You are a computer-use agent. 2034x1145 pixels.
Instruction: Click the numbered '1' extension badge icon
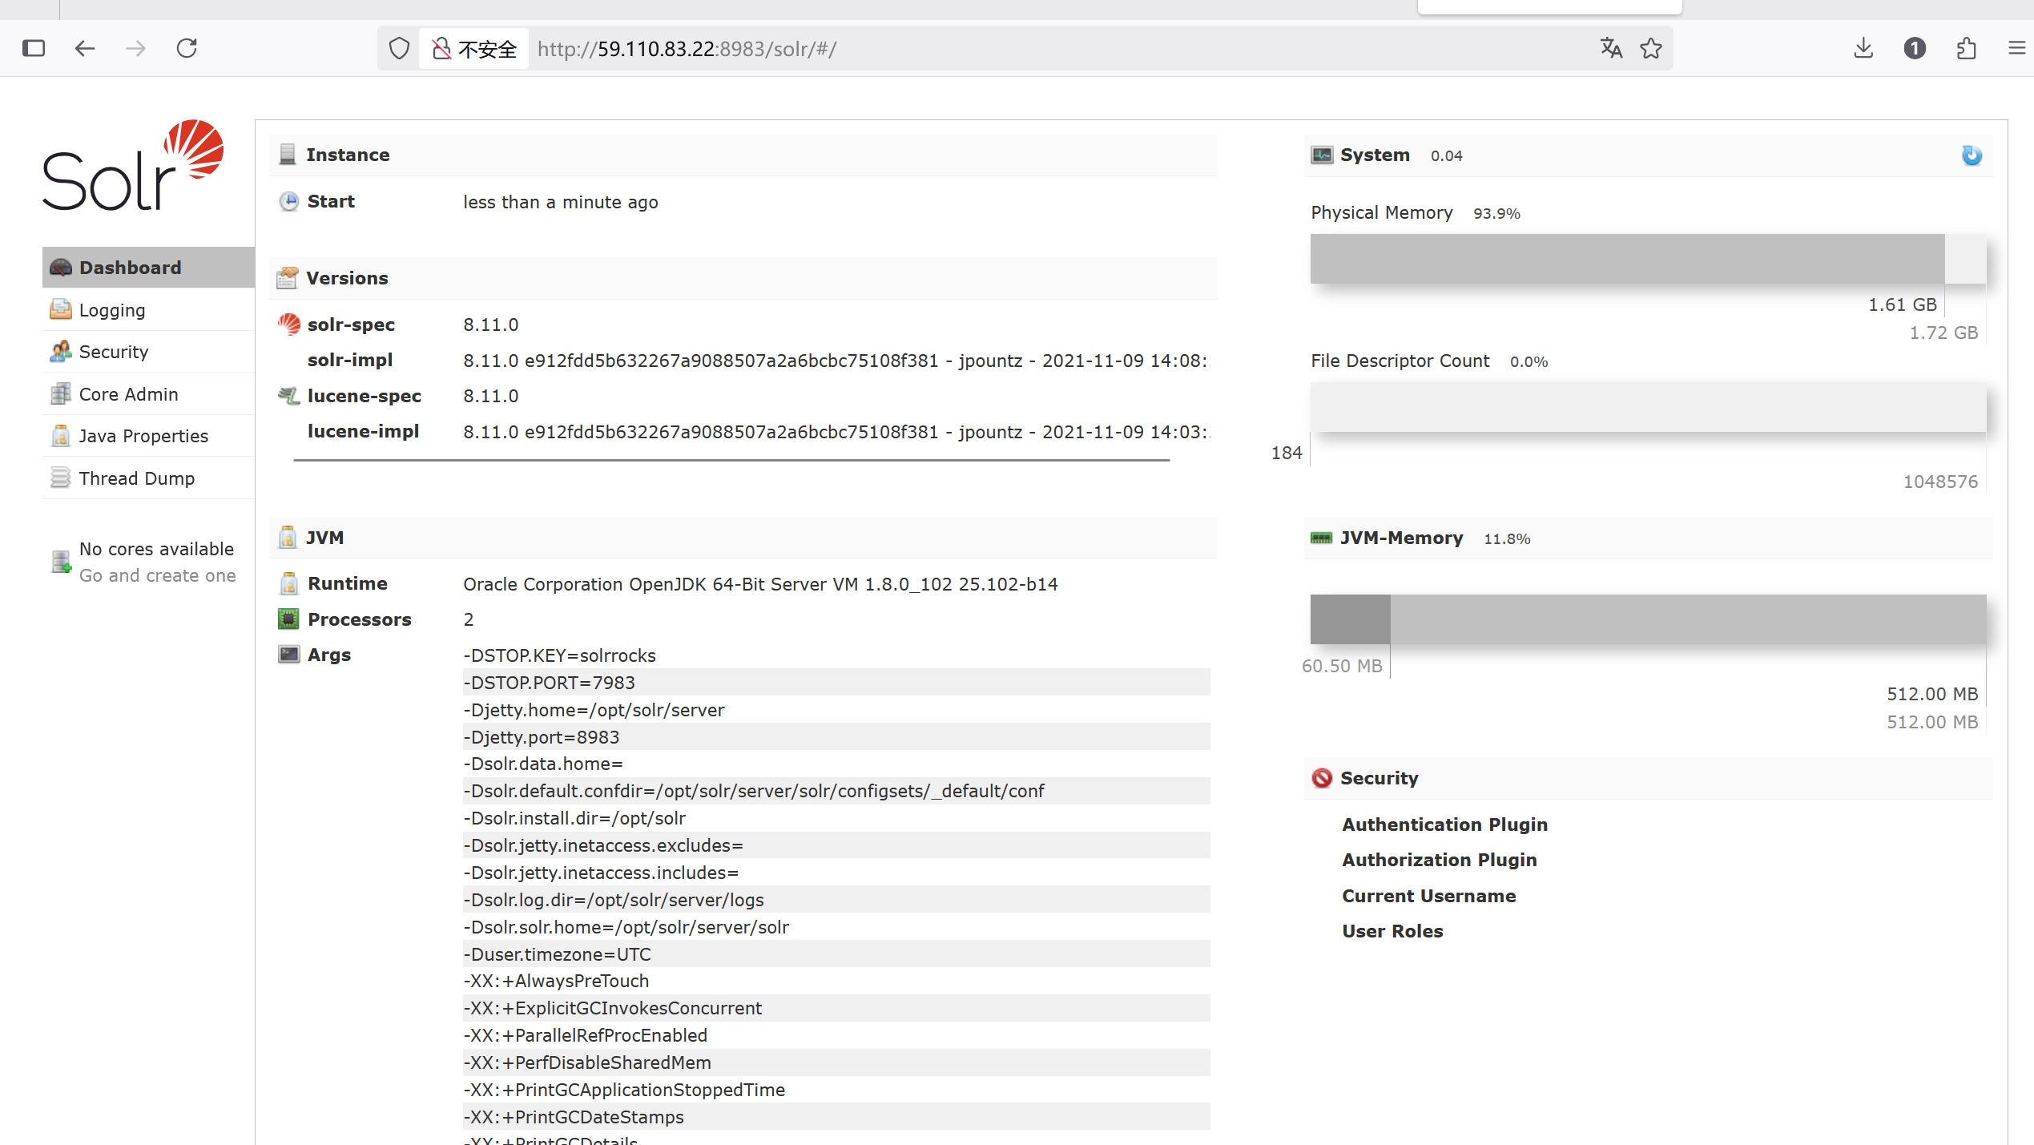tap(1915, 49)
